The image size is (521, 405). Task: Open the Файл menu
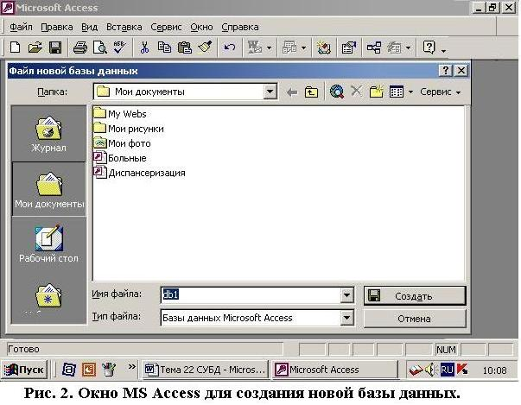pos(21,27)
